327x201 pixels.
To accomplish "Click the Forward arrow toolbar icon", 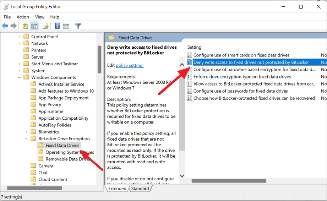I will 13,26.
